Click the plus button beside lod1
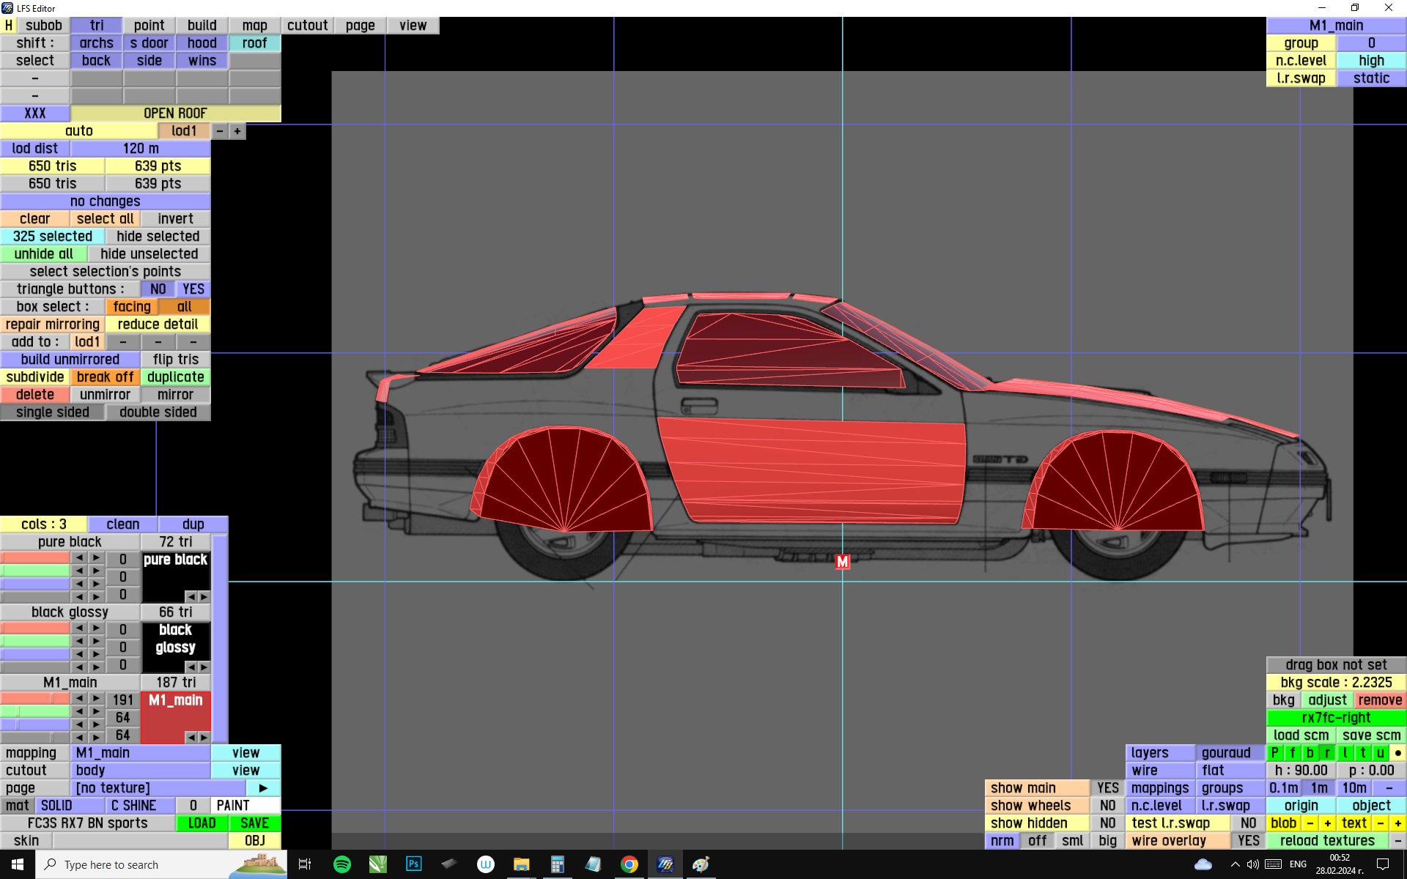The image size is (1407, 879). click(x=237, y=131)
